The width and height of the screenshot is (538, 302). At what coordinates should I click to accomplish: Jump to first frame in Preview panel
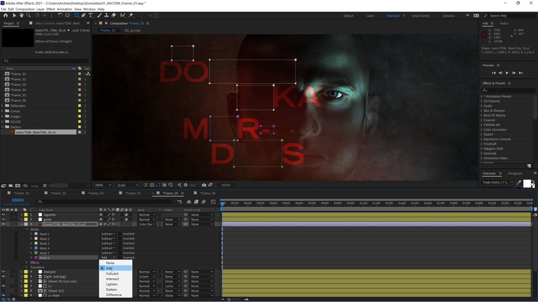pyautogui.click(x=493, y=73)
